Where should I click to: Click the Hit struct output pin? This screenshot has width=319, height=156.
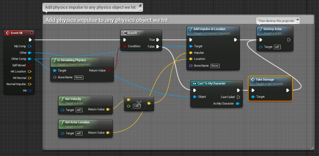pos(30,90)
